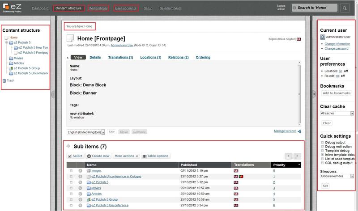Toggle Inline template debug checkbox
The height and width of the screenshot is (211, 358).
coord(322,155)
